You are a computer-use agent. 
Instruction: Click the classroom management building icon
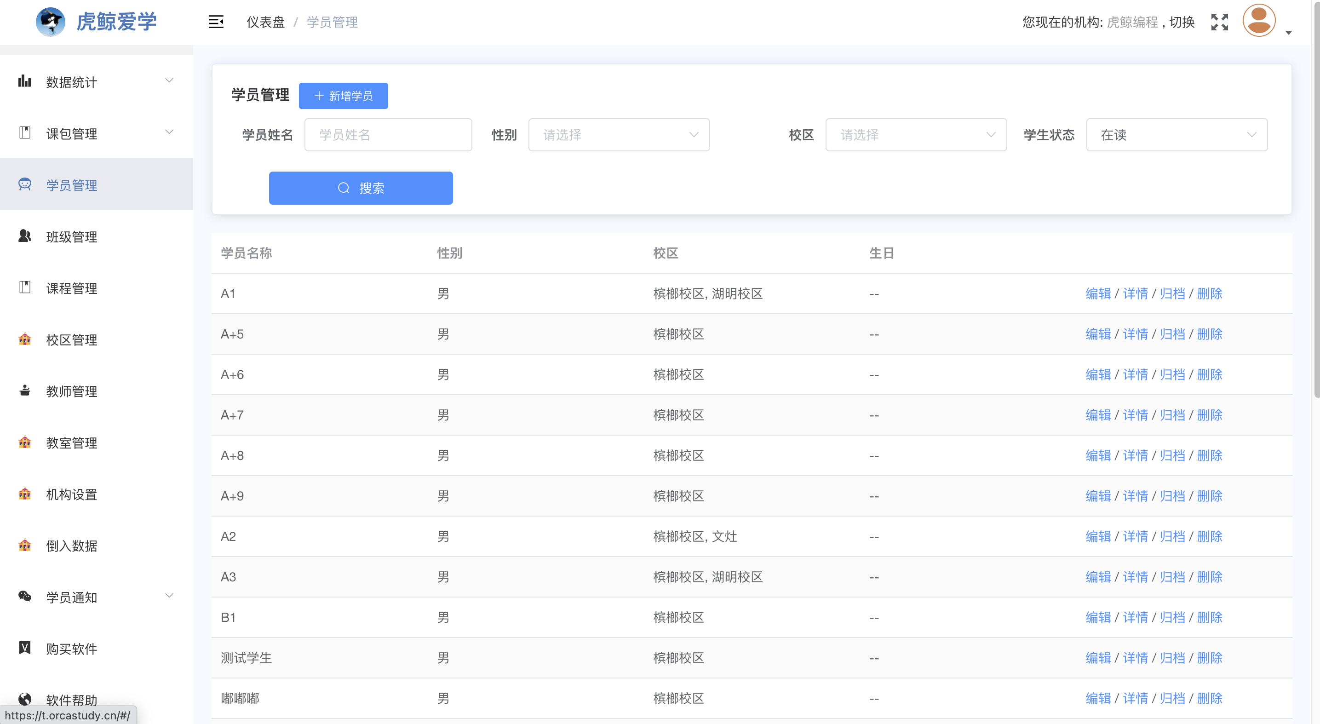pos(24,442)
